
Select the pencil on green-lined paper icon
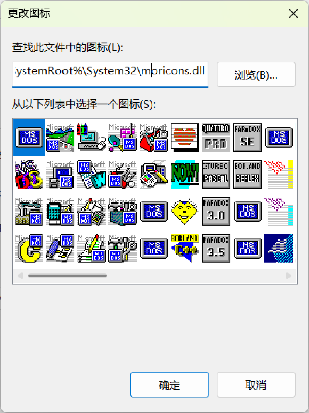92,248
